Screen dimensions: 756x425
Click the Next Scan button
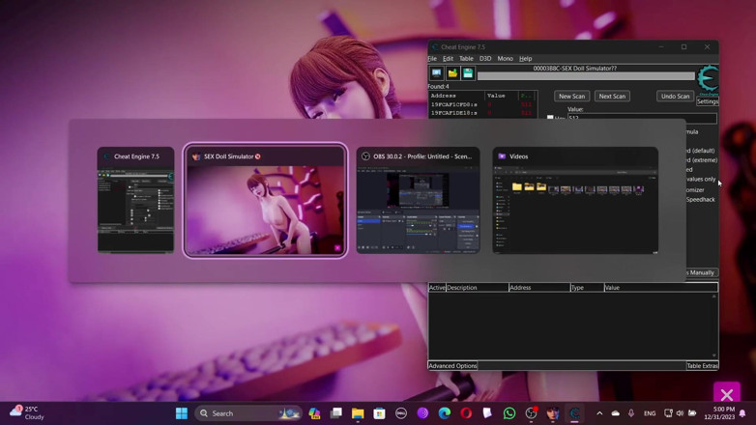(x=612, y=97)
